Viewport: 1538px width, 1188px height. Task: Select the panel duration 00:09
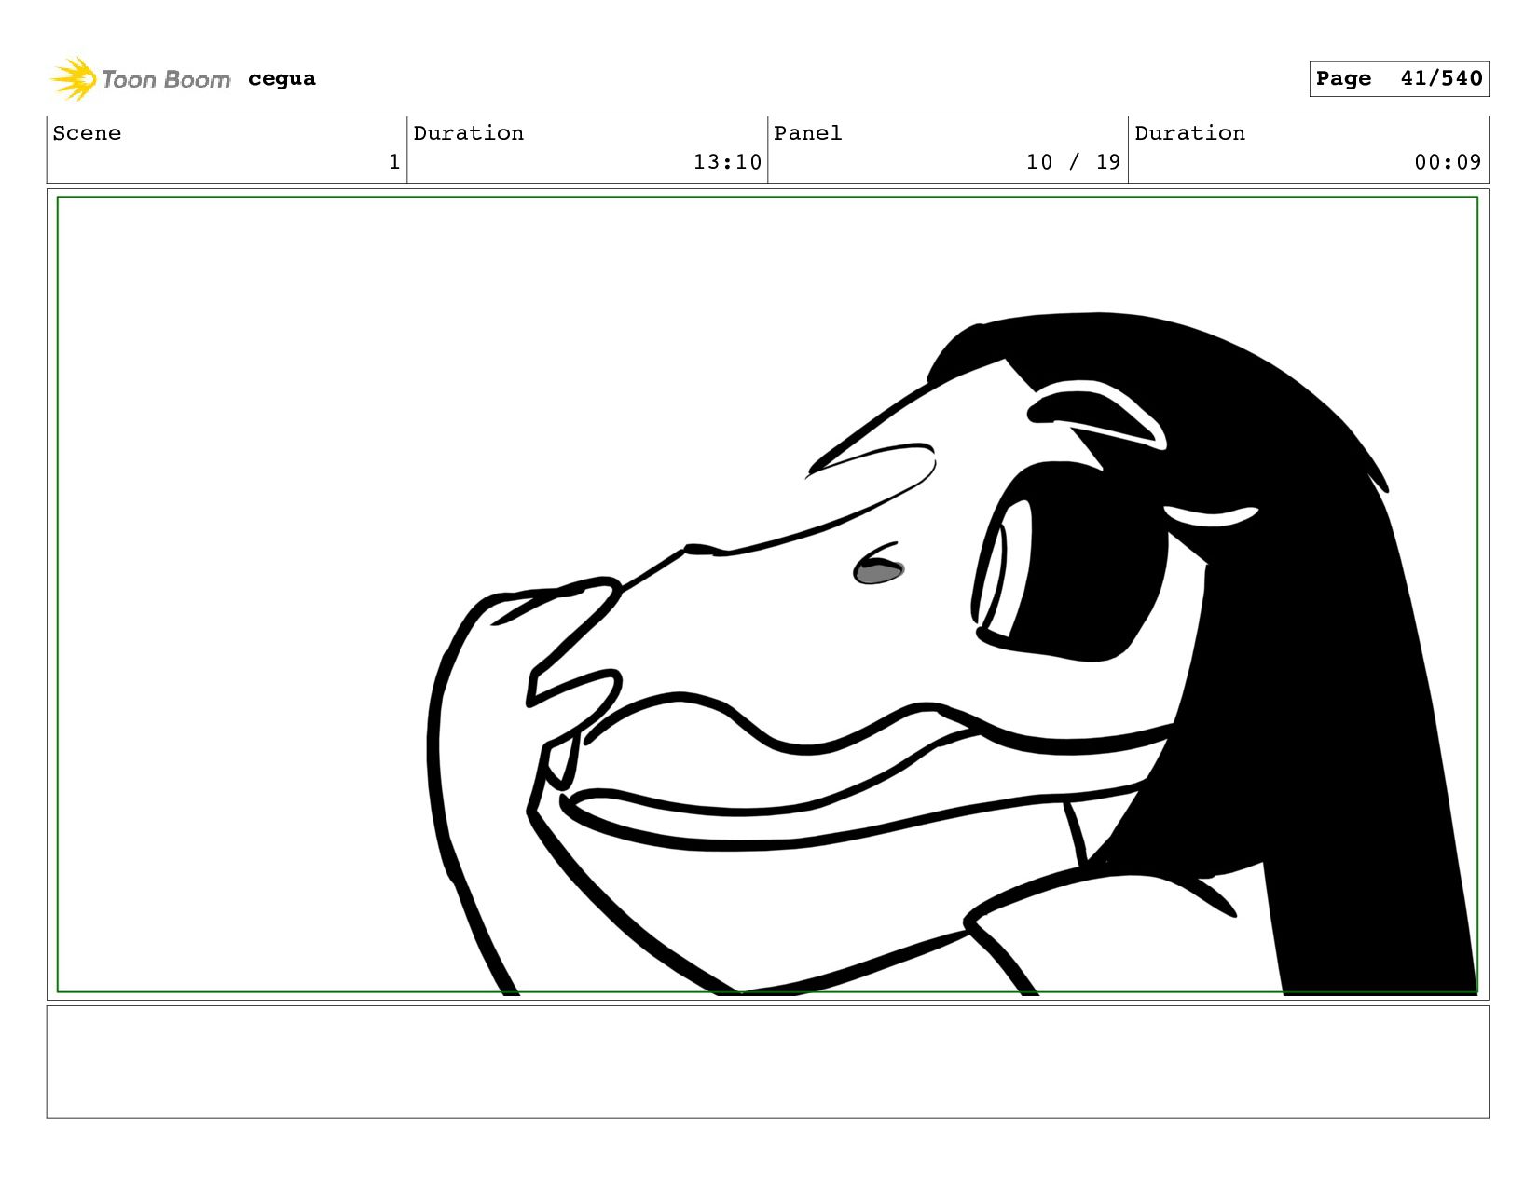(x=1448, y=162)
